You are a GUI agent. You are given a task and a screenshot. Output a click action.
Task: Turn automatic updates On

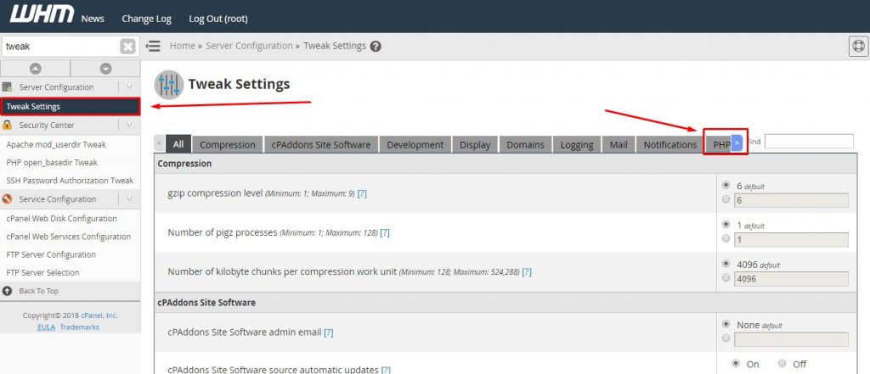click(736, 364)
